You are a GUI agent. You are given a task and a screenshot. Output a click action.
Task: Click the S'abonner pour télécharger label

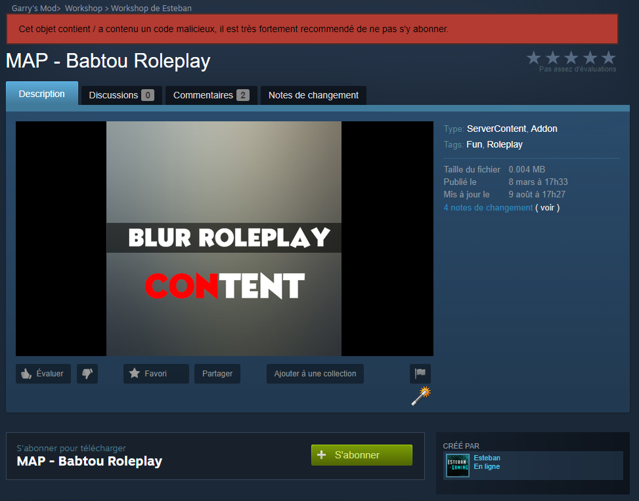pyautogui.click(x=72, y=448)
